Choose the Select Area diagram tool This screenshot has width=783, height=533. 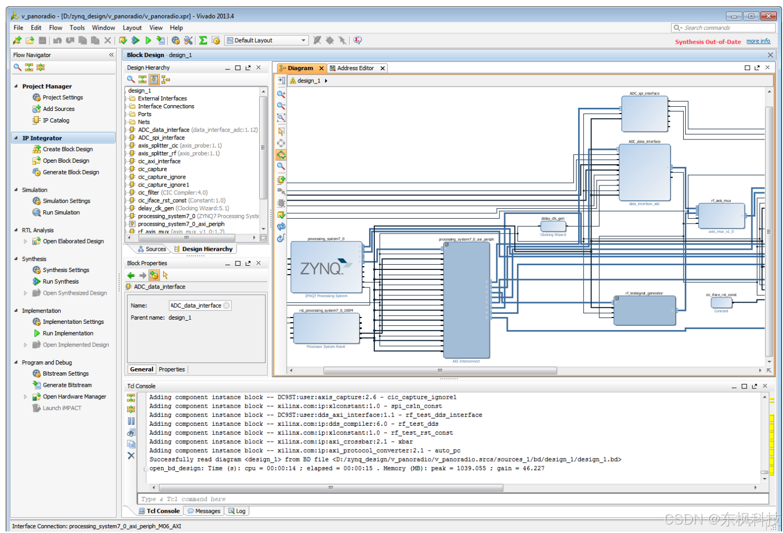tap(281, 130)
